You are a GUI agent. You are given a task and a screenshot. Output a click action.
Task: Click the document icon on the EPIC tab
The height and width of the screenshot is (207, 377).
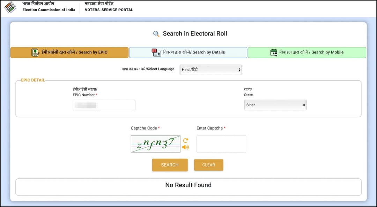click(35, 52)
